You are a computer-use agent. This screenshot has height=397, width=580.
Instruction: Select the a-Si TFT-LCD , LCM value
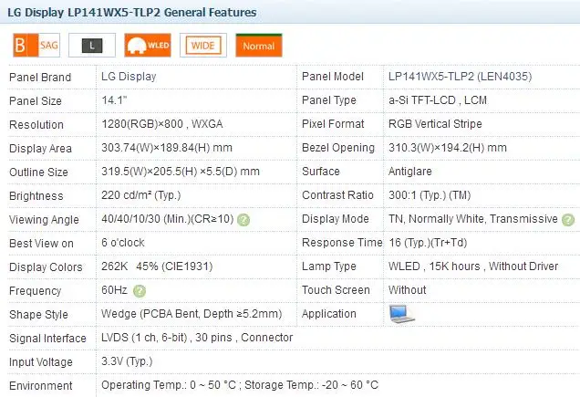(438, 100)
